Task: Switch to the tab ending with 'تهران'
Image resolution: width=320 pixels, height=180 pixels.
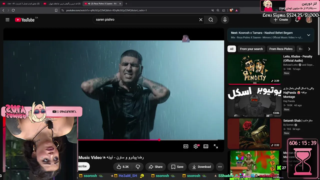Action: (x=62, y=4)
